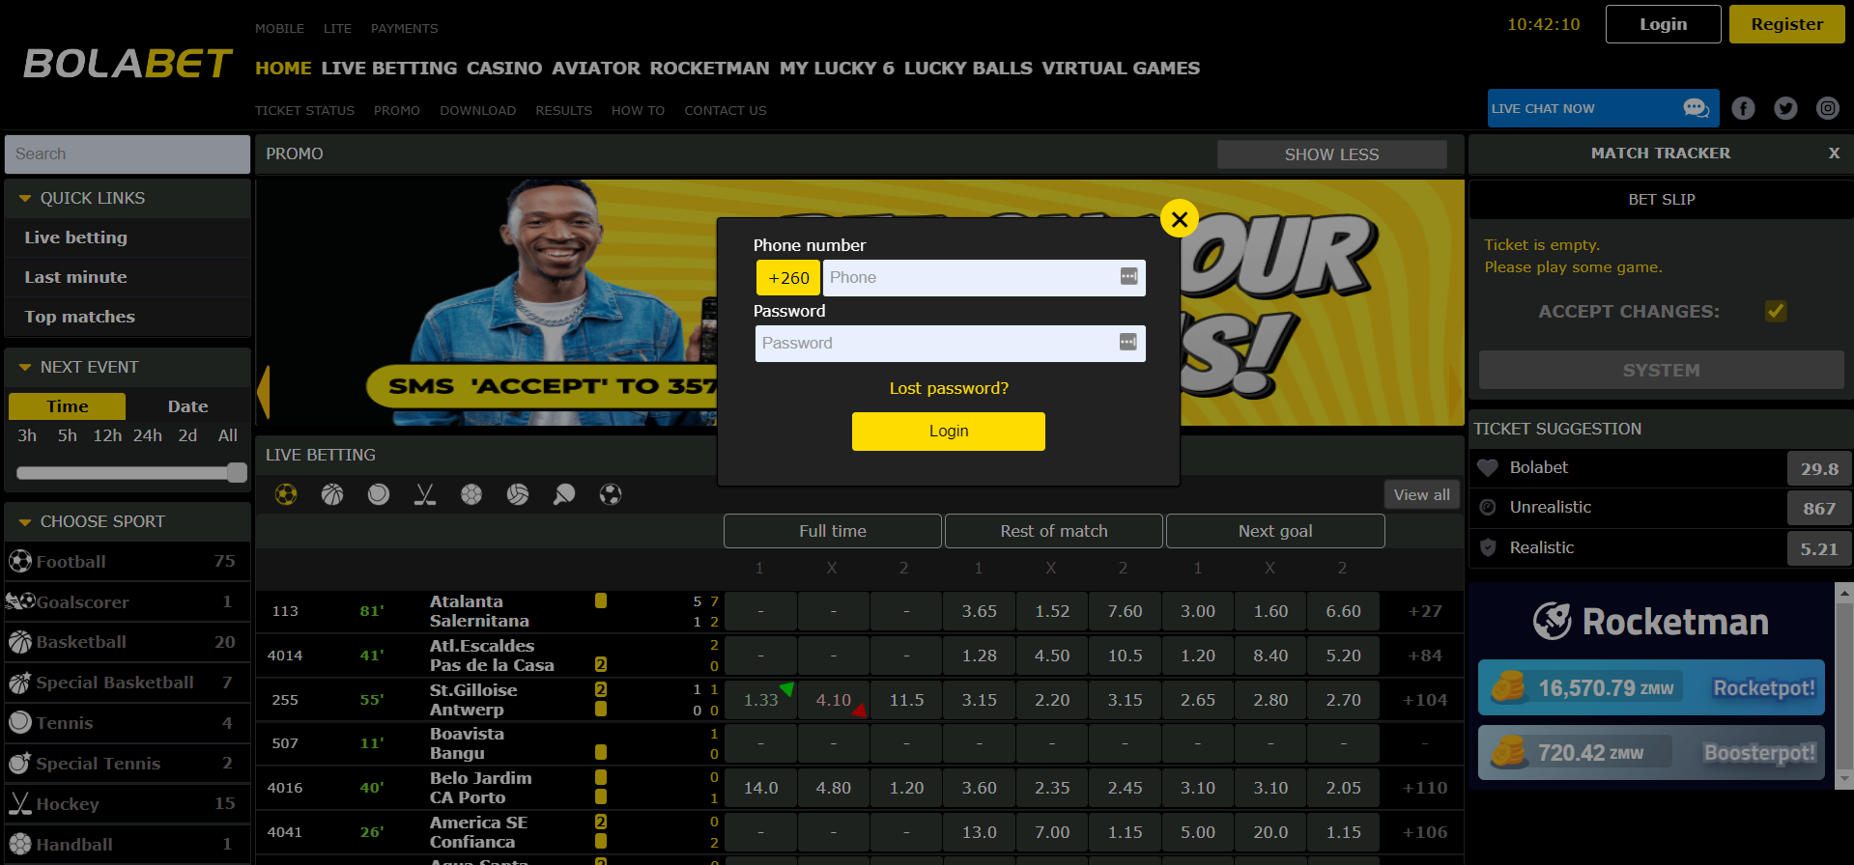Click View all in Live Betting
This screenshot has height=865, width=1854.
coord(1421,494)
